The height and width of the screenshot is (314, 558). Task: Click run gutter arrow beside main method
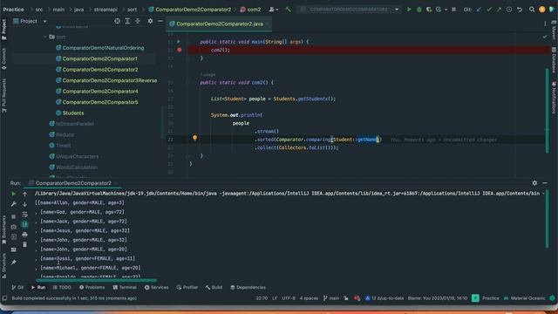tap(179, 42)
